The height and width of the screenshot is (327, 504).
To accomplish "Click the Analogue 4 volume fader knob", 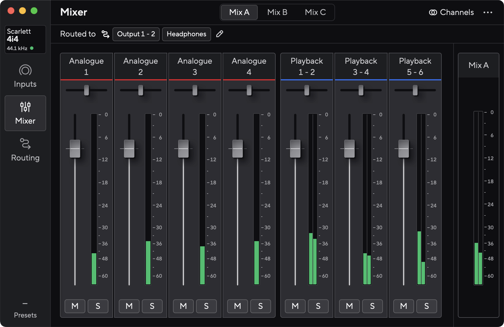I will [238, 149].
